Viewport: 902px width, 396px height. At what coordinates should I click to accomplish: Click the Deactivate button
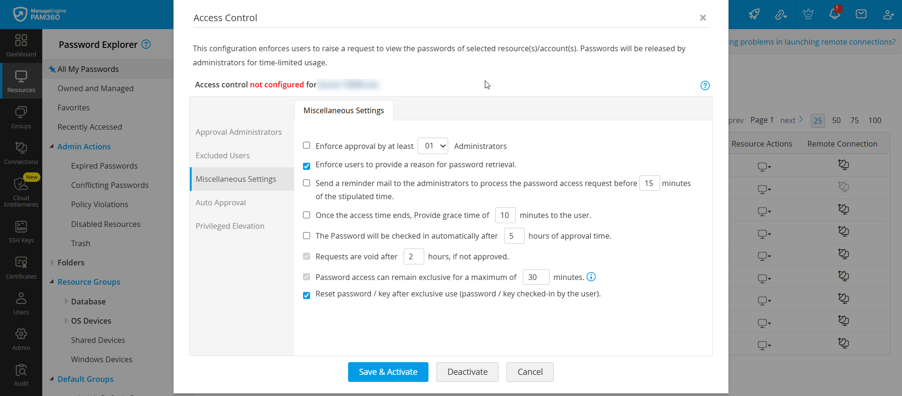(467, 372)
